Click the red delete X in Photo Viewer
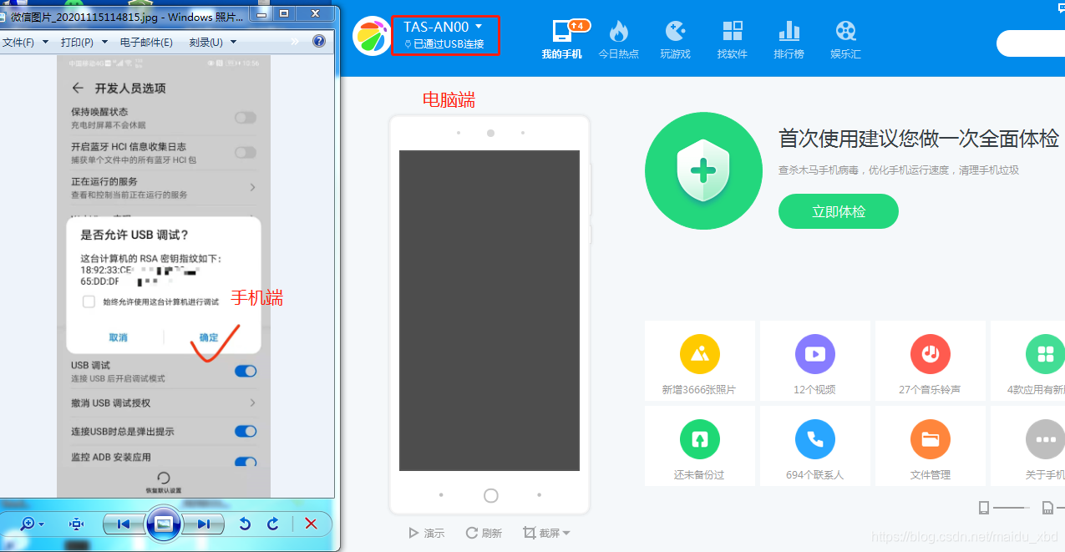This screenshot has height=552, width=1065. point(311,524)
